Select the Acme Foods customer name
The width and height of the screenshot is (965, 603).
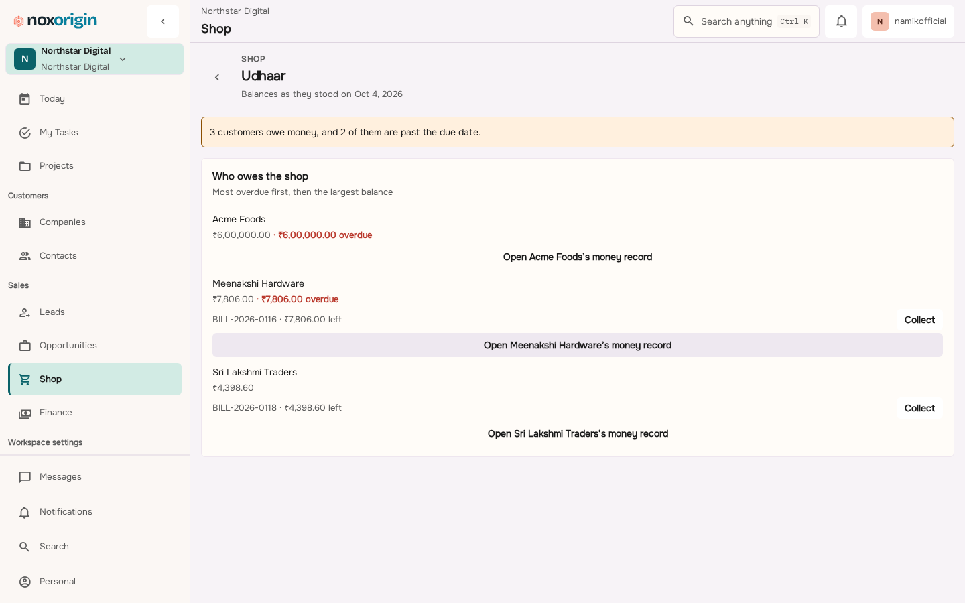click(239, 219)
